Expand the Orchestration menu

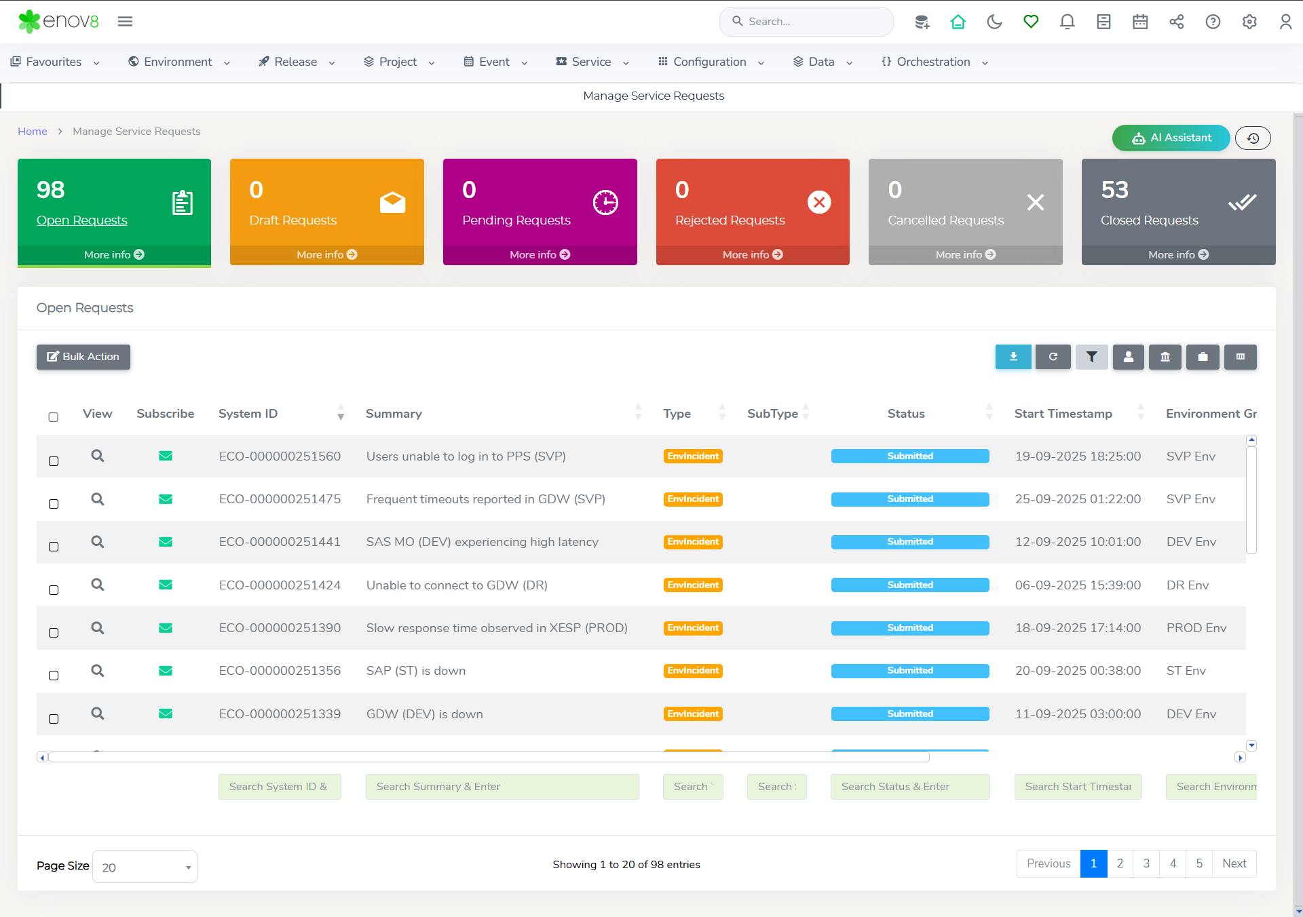point(934,62)
